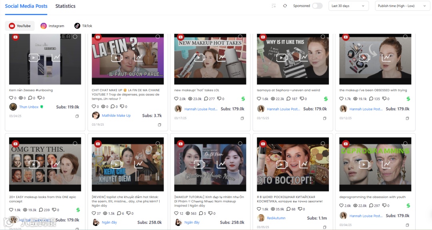Open trend chart icon on KEM CHE KHUYẾT ĐIỂM thumbnail
This screenshot has height=230, width=432.
tap(138, 164)
